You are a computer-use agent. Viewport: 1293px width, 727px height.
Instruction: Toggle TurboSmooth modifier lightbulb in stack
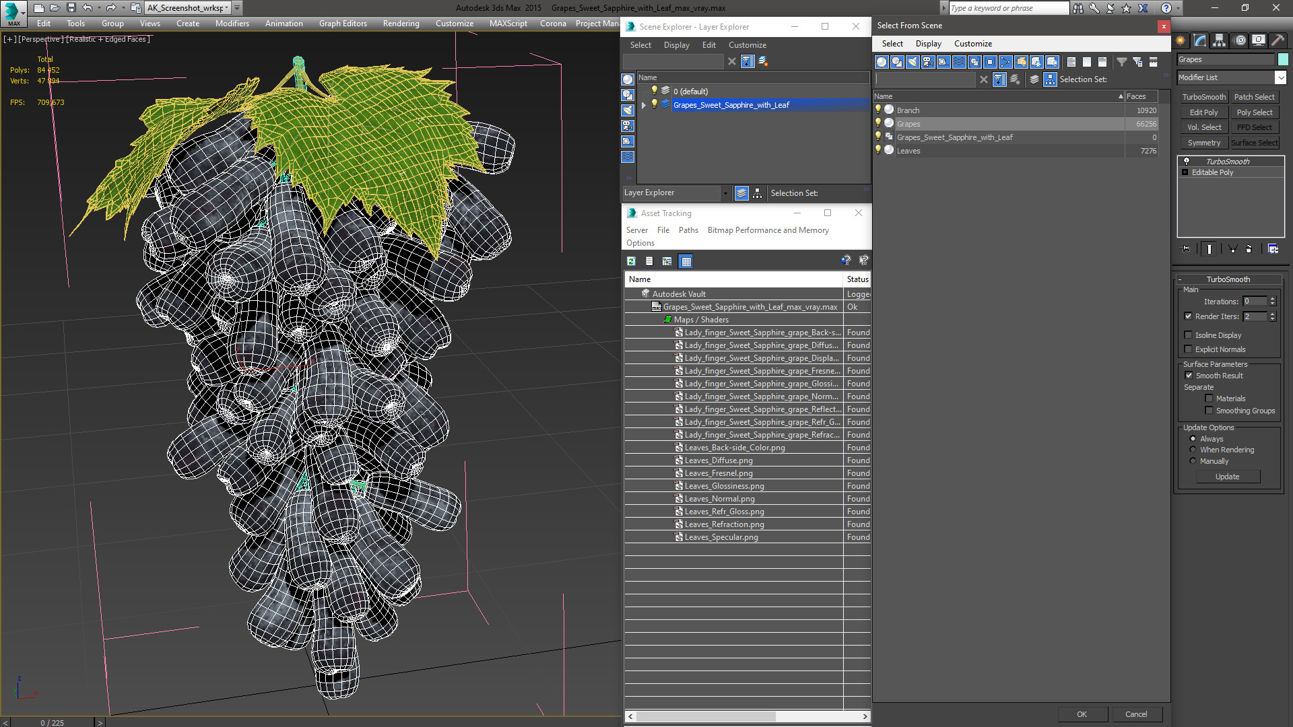pyautogui.click(x=1187, y=162)
